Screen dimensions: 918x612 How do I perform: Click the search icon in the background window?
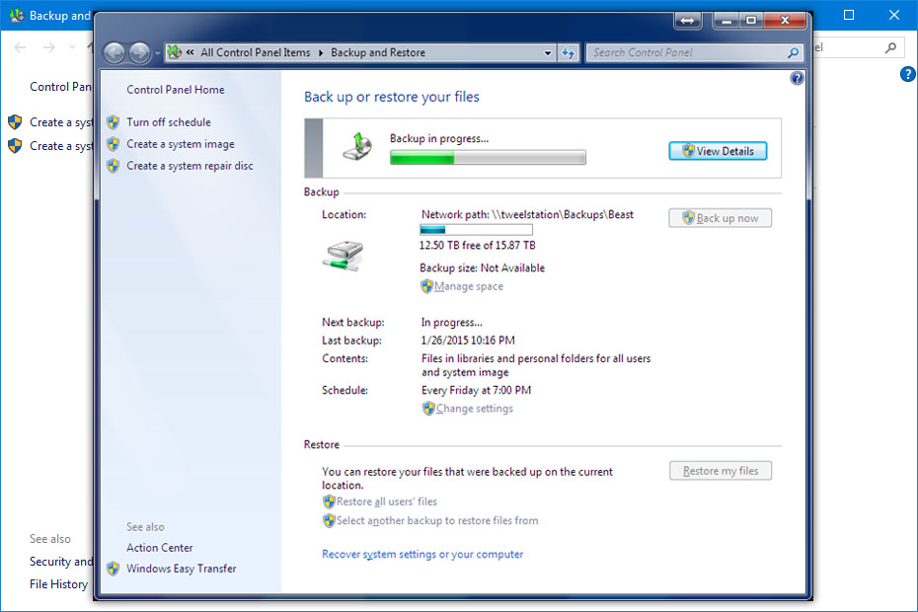[890, 47]
